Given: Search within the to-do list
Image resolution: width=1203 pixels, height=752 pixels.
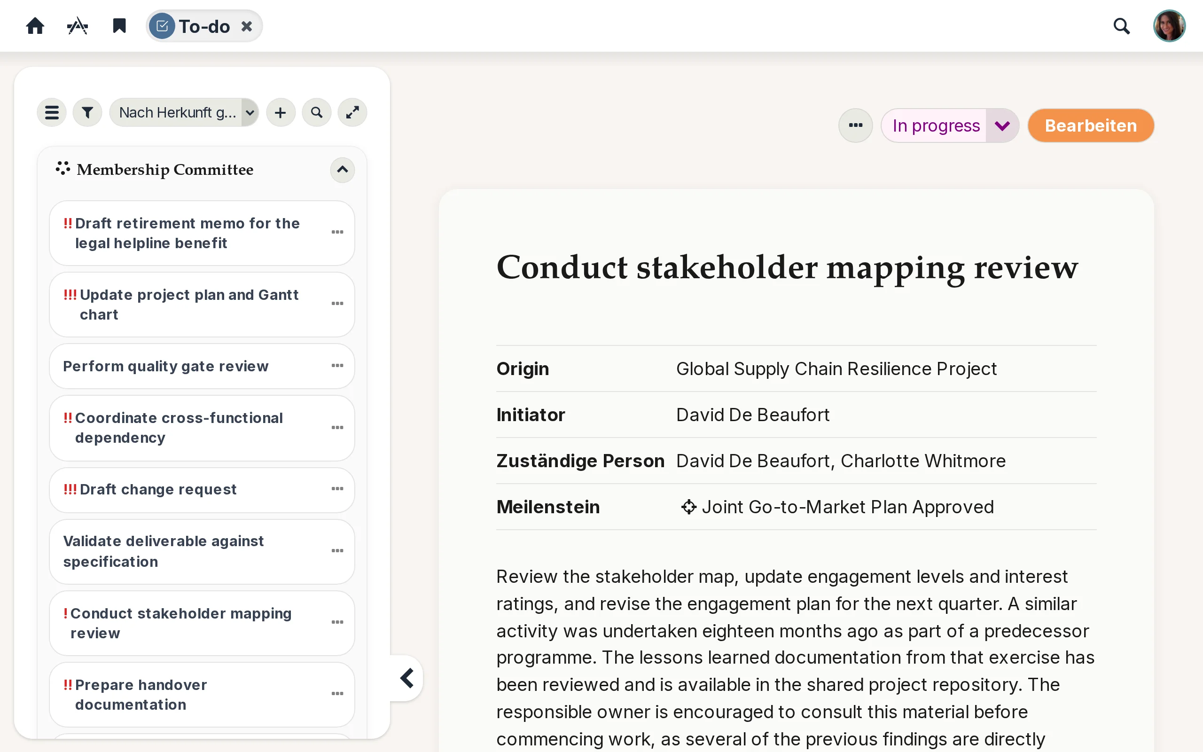Looking at the screenshot, I should click(317, 112).
